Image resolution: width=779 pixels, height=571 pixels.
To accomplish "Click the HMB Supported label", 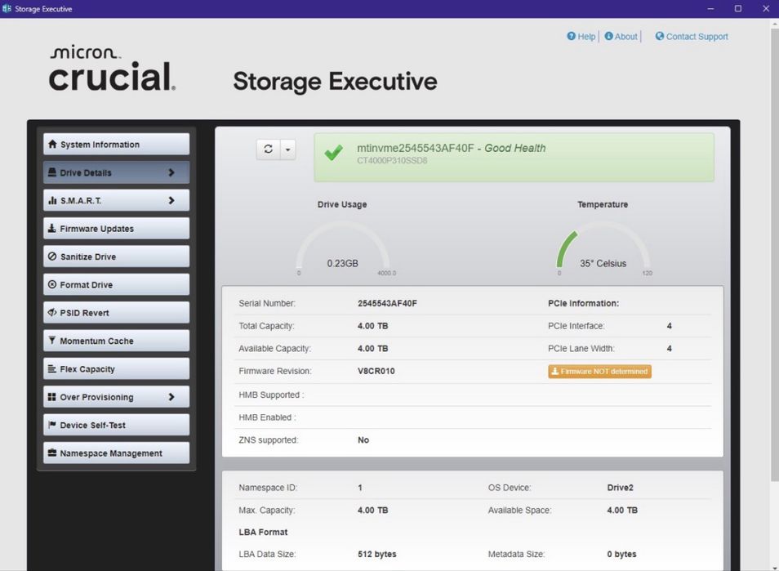I will coord(271,395).
